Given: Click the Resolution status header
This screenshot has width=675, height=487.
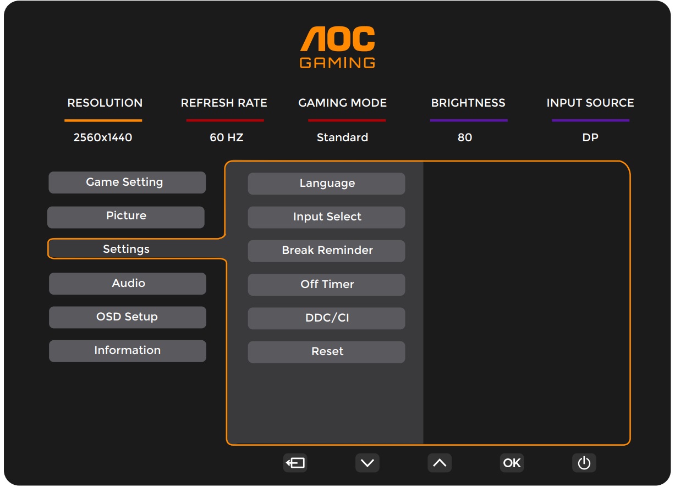Looking at the screenshot, I should pos(105,103).
